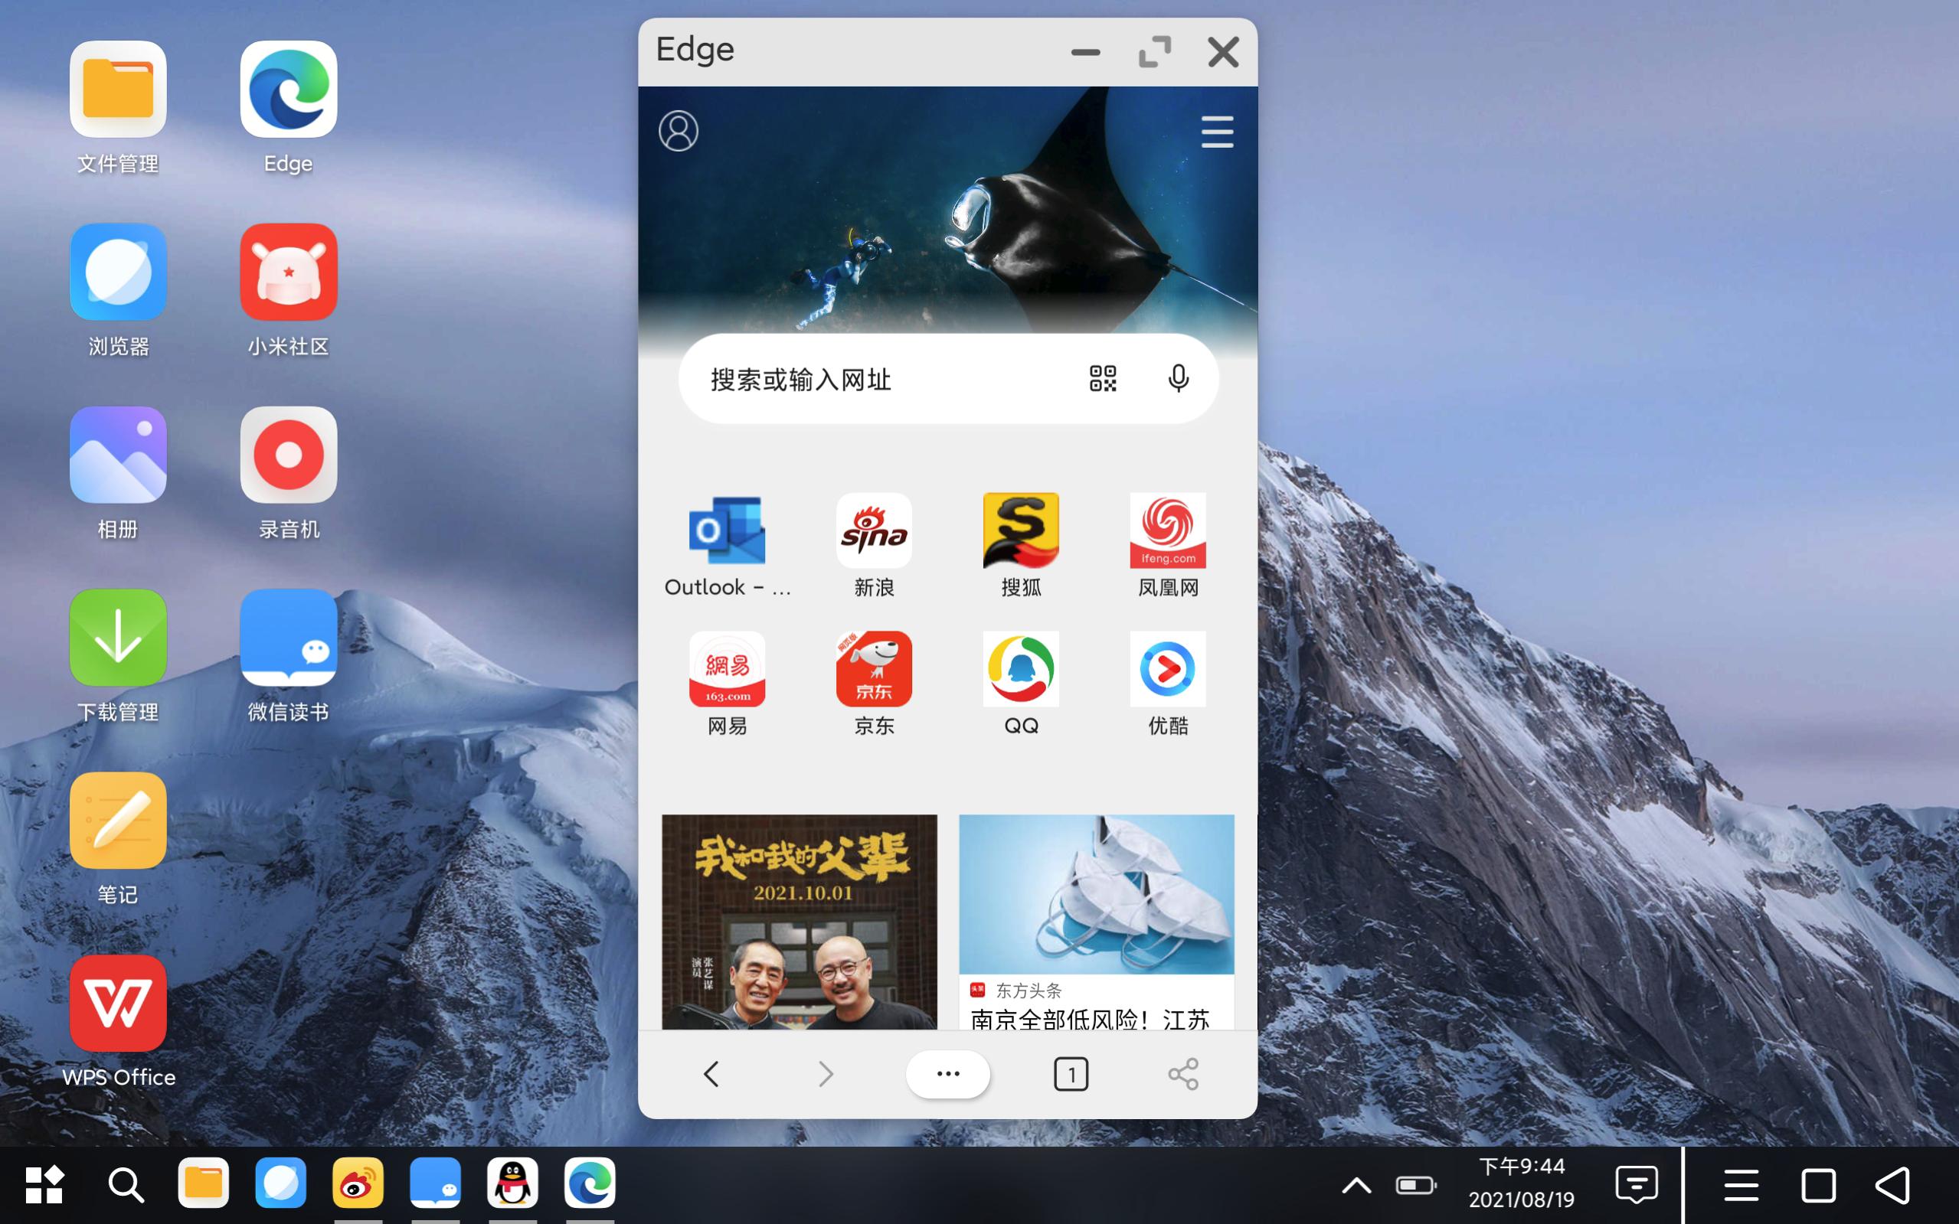Open the hamburger menu in Edge
Viewport: 1959px width, 1224px height.
point(1216,132)
